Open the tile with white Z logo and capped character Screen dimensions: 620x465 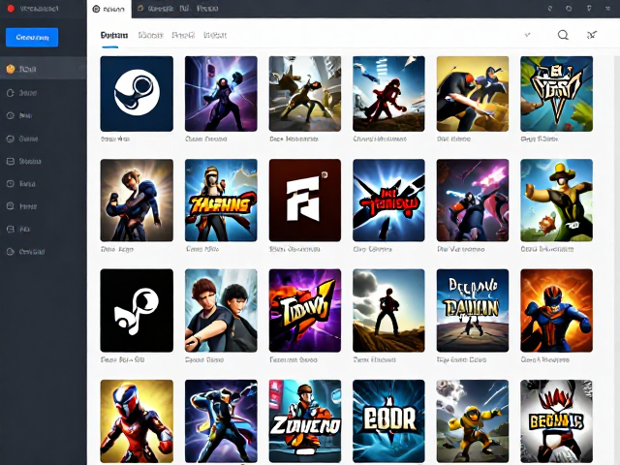[305, 421]
